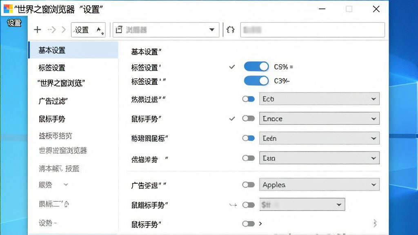Open 鼠标手势 in the sidebar
This screenshot has height=235, width=418.
tap(52, 119)
